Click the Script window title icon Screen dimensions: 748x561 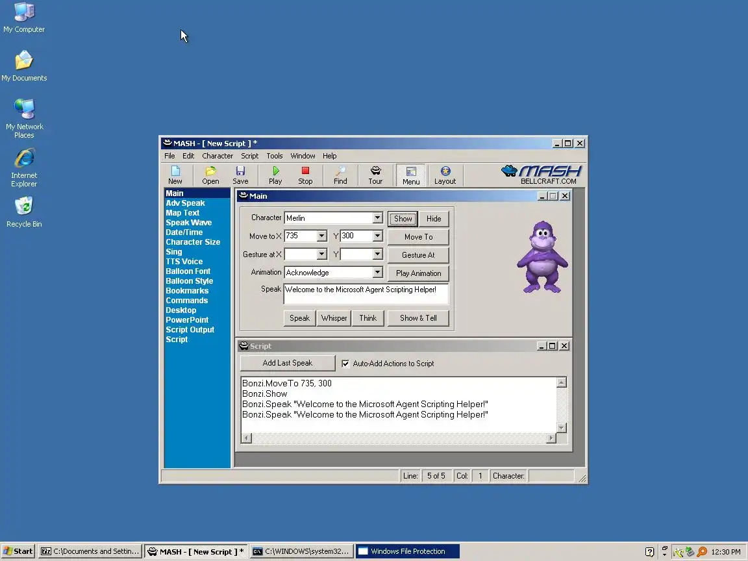(x=243, y=346)
